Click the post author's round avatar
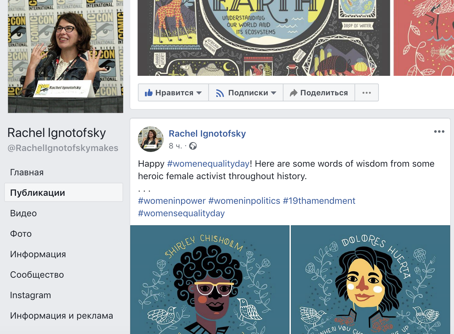The width and height of the screenshot is (454, 334). 151,139
